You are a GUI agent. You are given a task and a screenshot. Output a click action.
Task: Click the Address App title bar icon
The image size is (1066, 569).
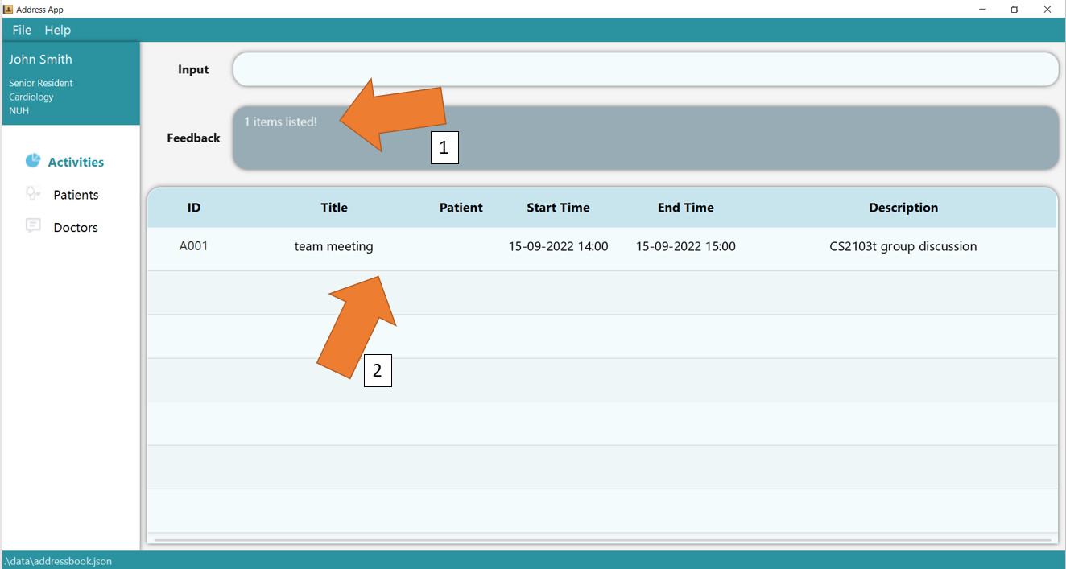(x=8, y=9)
